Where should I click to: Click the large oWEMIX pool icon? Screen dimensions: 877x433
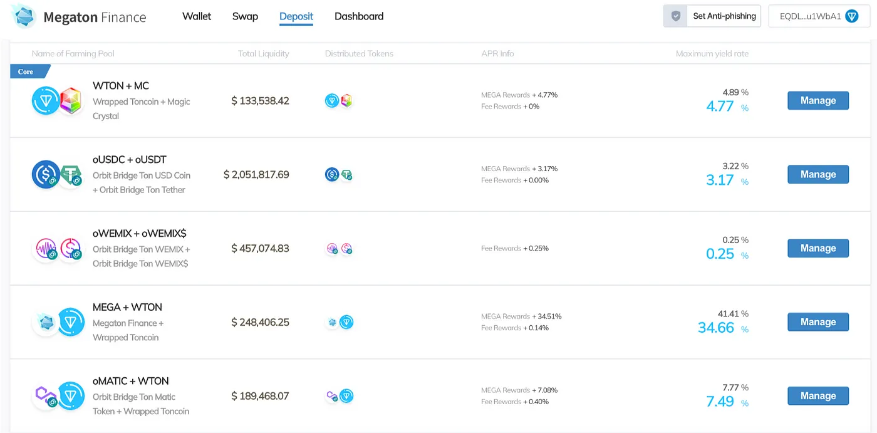tap(46, 248)
